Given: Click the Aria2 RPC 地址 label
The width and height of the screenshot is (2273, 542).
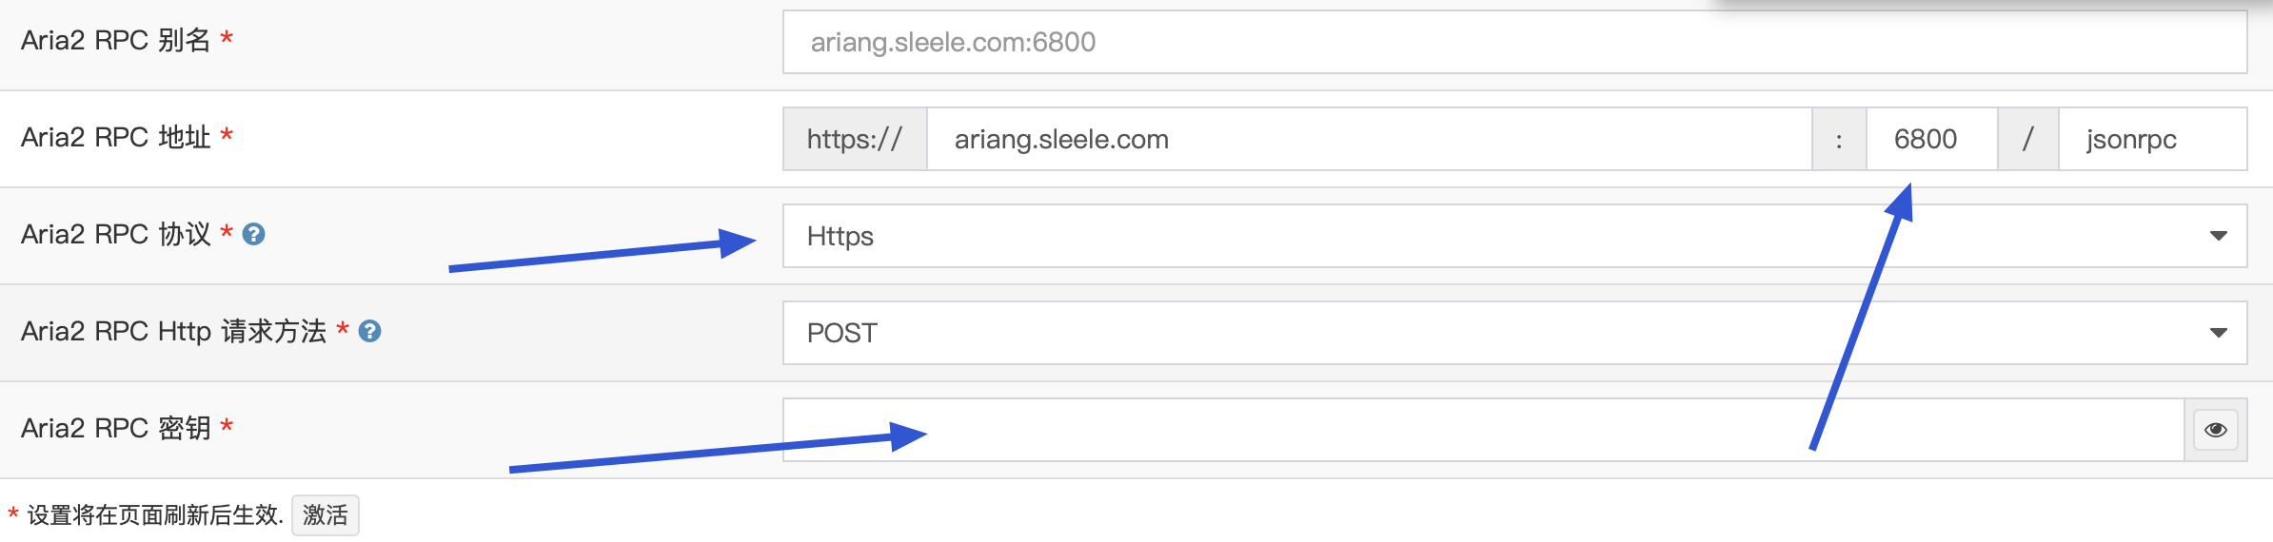Looking at the screenshot, I should coord(115,137).
